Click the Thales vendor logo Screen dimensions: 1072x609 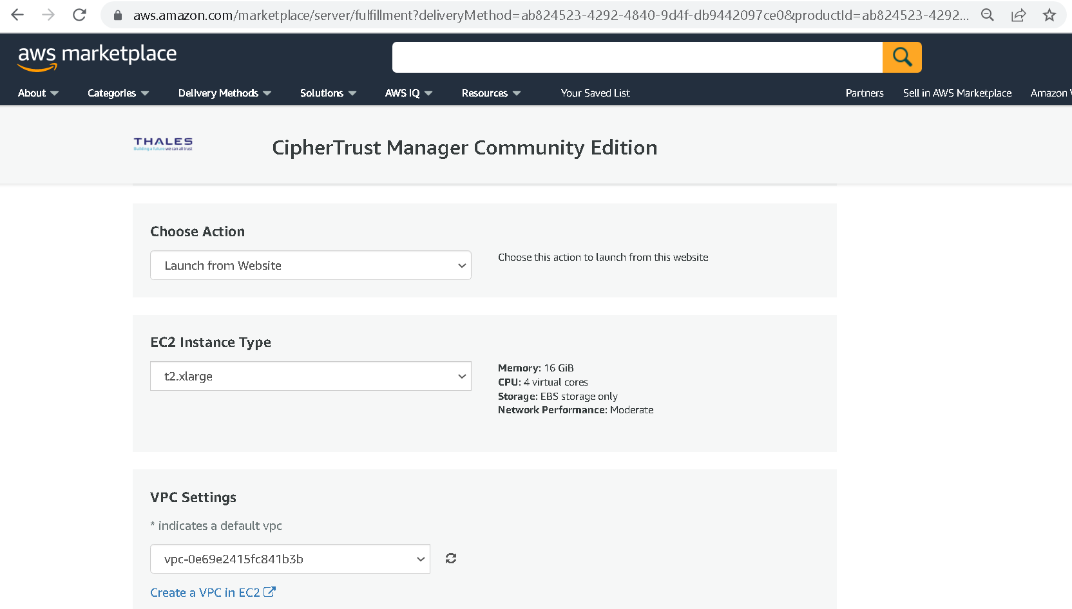click(163, 144)
